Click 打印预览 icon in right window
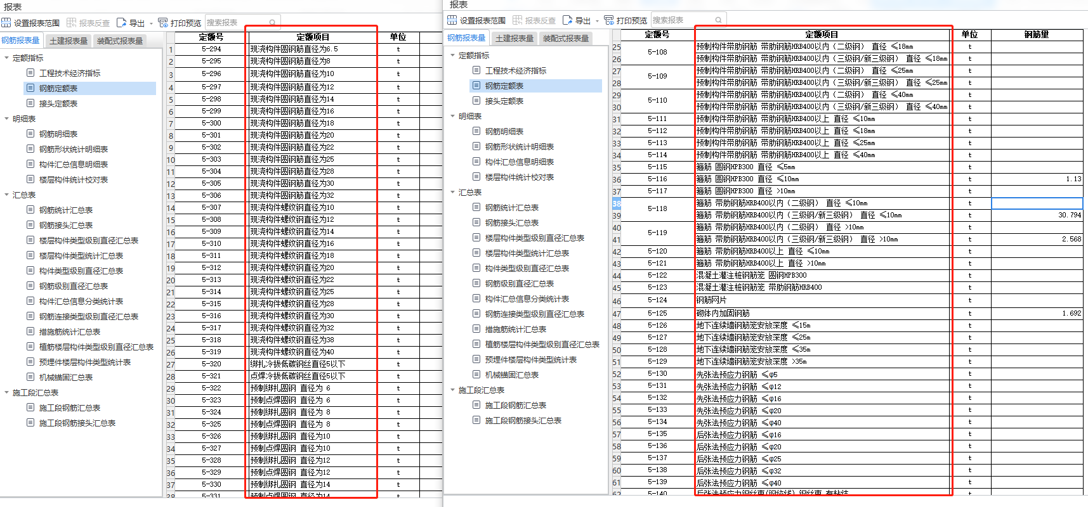 click(x=609, y=20)
